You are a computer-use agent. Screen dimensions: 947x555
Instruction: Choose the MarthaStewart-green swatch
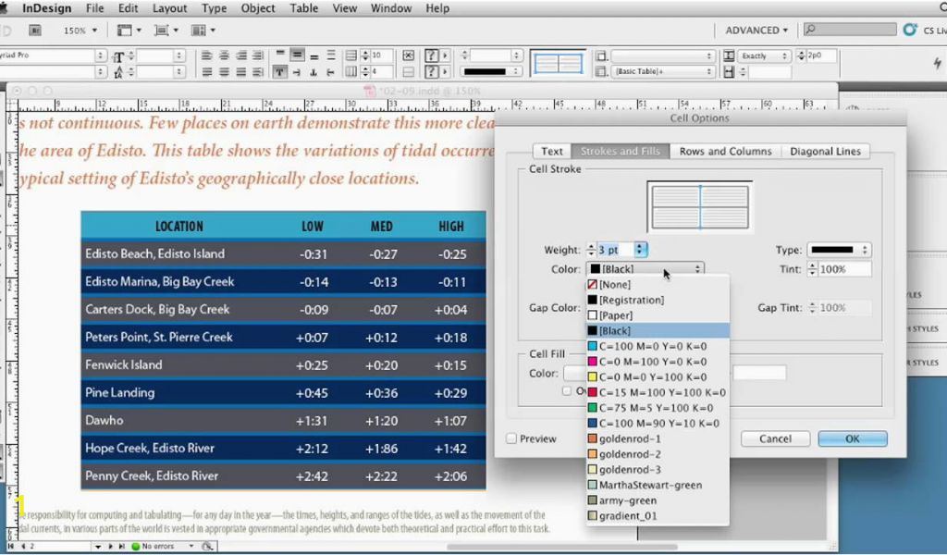[x=658, y=485]
